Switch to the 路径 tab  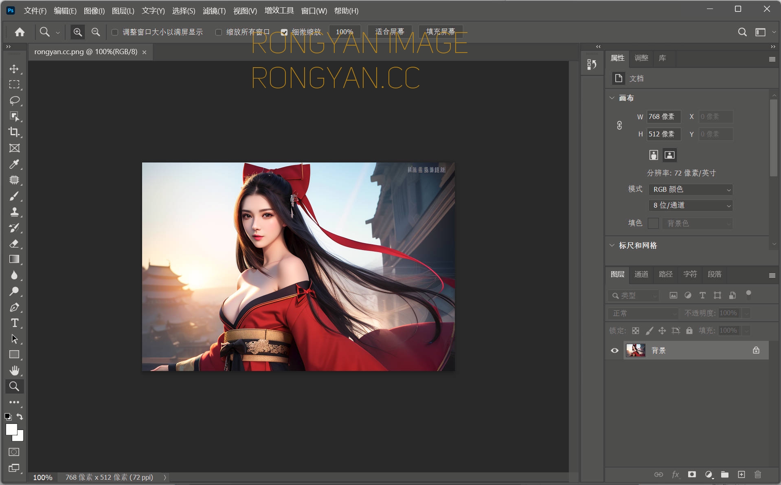pos(666,274)
